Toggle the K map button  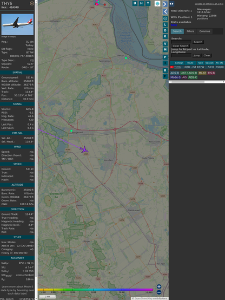pos(165,36)
